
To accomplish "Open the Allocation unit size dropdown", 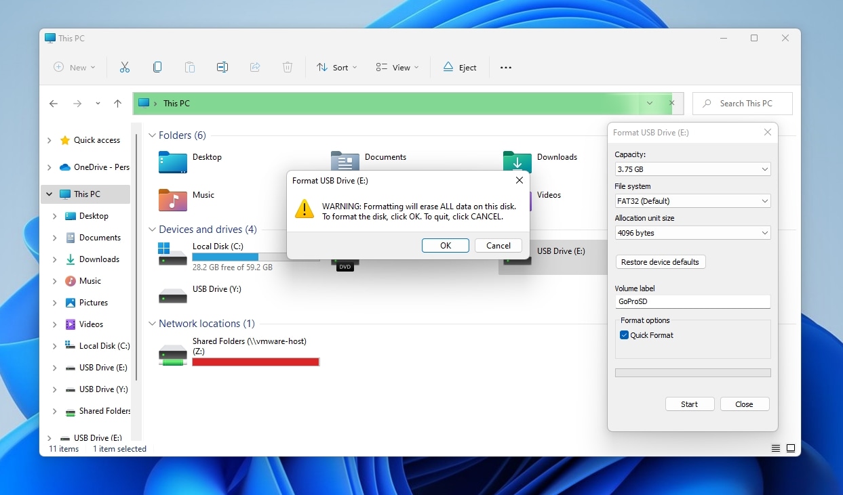I will (x=692, y=232).
